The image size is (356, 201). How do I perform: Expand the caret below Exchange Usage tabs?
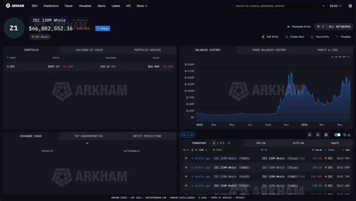point(87,143)
